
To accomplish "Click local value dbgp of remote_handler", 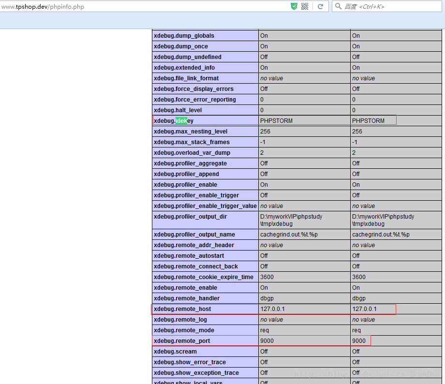I will coord(267,298).
